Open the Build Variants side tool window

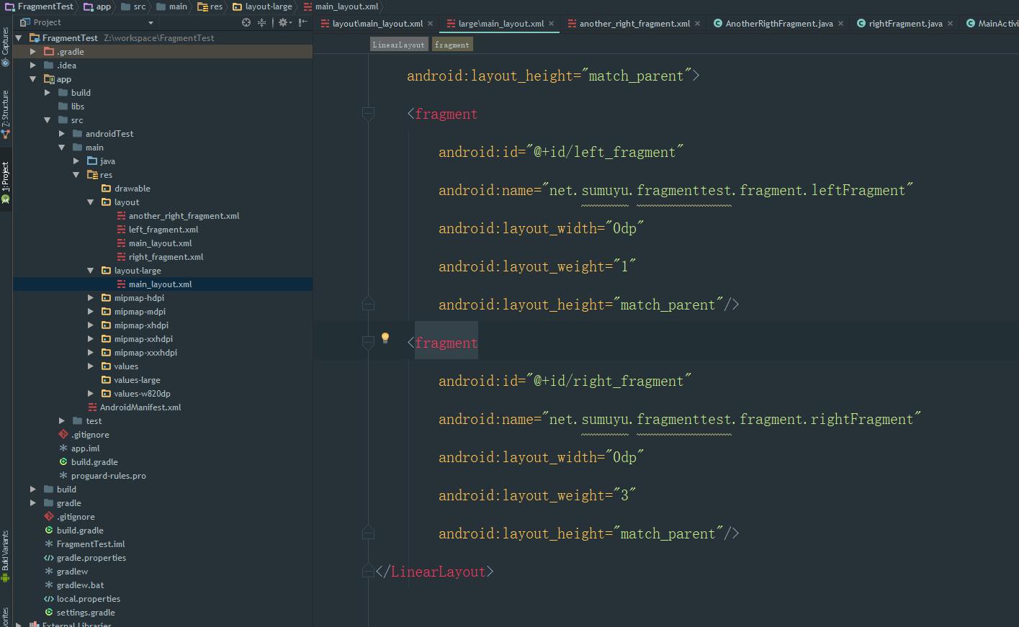(6, 556)
